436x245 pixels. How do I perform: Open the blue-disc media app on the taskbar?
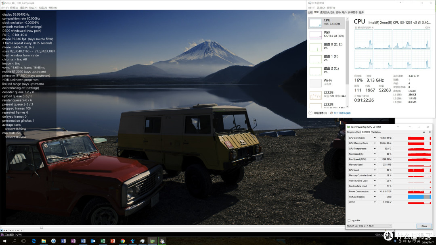(53, 241)
